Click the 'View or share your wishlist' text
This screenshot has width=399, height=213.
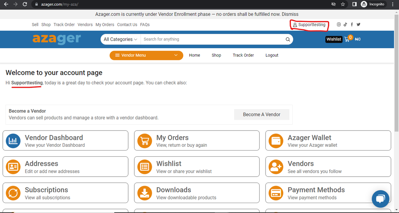tap(184, 171)
